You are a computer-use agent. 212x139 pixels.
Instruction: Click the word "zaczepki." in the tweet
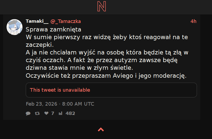tap(39, 44)
